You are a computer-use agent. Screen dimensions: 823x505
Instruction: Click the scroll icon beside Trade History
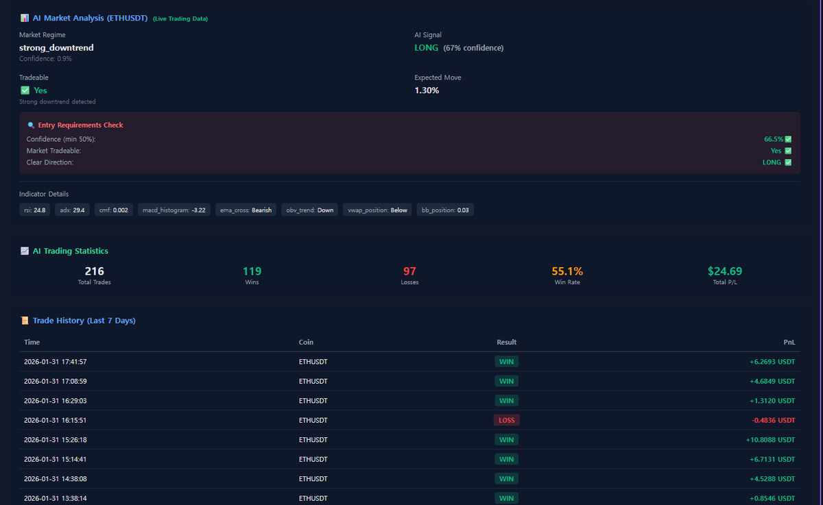click(x=25, y=321)
